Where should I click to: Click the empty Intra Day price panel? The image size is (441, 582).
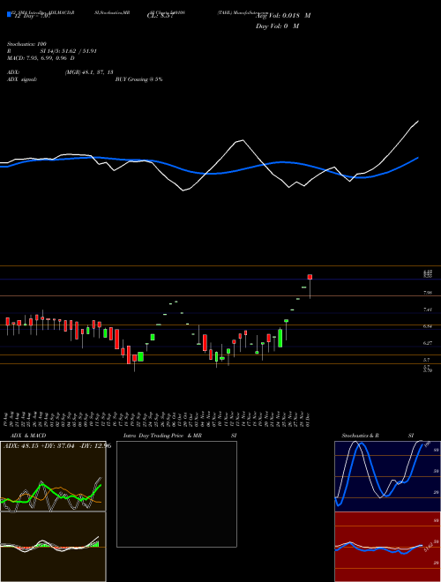[176, 494]
